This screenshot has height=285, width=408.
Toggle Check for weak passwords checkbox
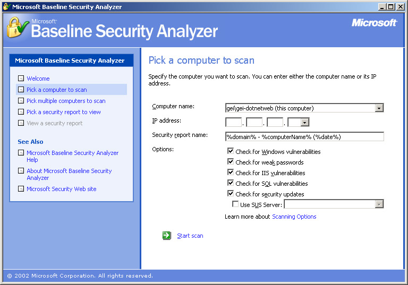click(x=231, y=162)
